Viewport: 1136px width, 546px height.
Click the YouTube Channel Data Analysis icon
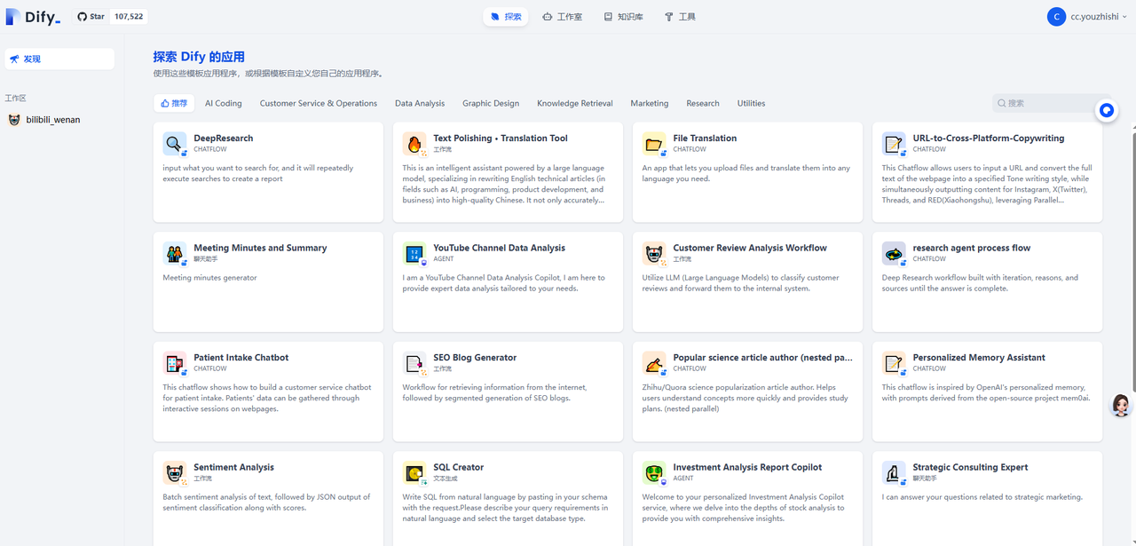click(x=414, y=253)
